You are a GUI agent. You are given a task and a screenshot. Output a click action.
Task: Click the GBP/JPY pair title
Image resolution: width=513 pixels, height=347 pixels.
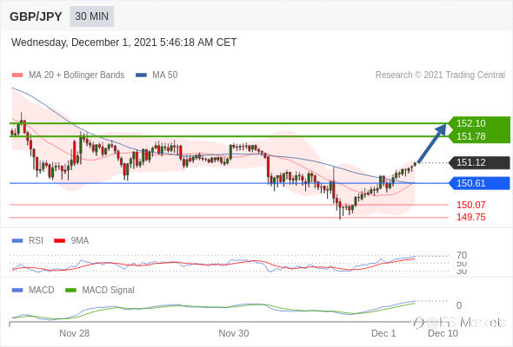point(36,16)
